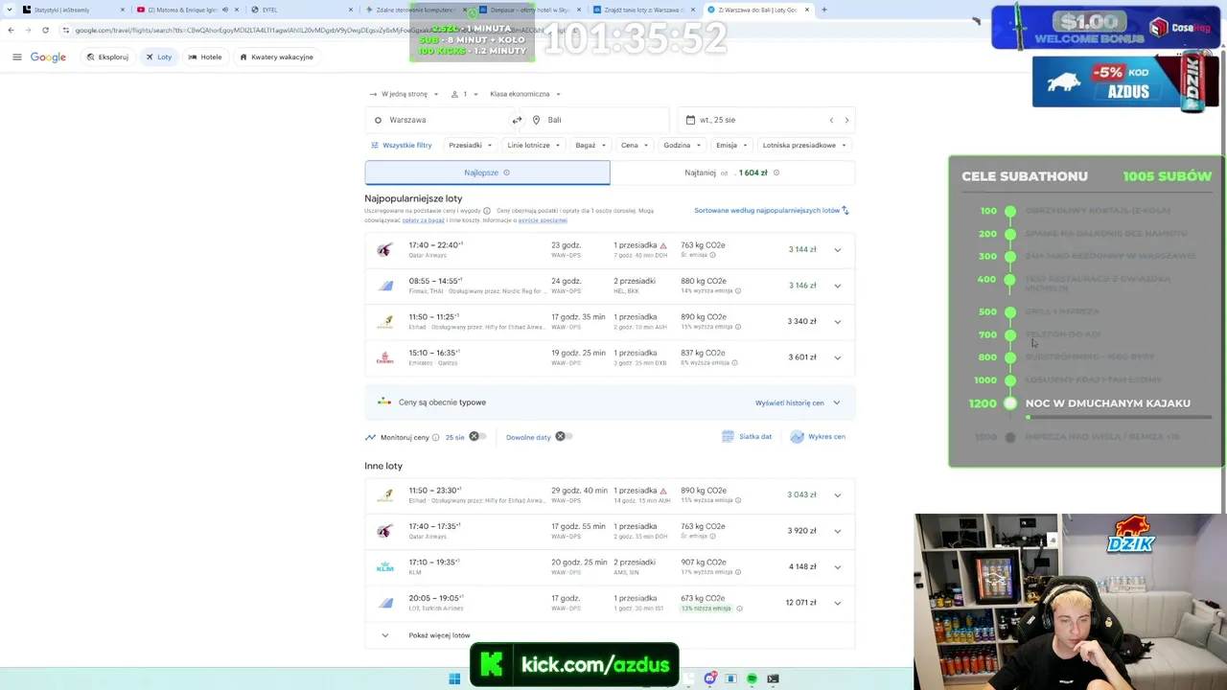Click the KLM logo on the 17:10 flight
The image size is (1227, 690).
click(384, 566)
